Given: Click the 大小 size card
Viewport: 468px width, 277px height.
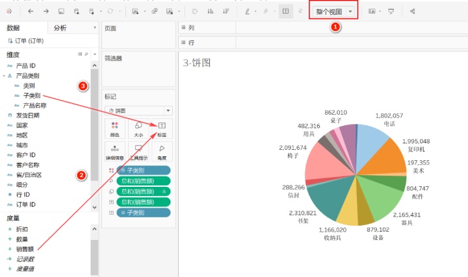Looking at the screenshot, I should 138,128.
